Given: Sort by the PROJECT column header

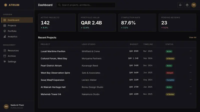Looking at the screenshot, I should pos(45,44).
